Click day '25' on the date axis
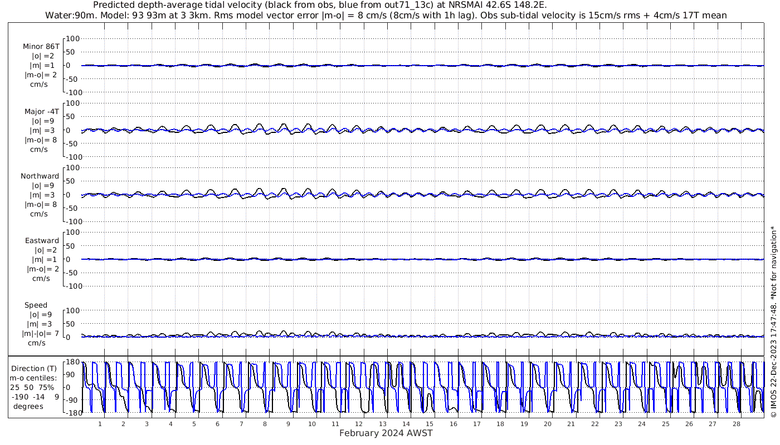 click(x=665, y=424)
